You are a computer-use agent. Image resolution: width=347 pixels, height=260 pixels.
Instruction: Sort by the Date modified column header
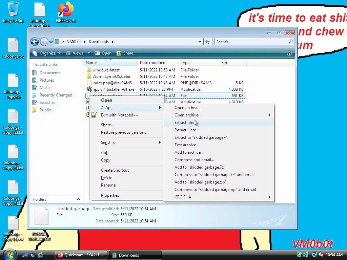[x=158, y=63]
